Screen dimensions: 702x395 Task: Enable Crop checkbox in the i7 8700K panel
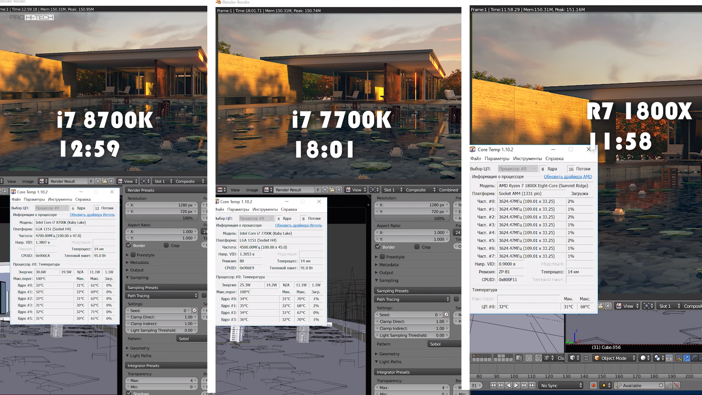(x=166, y=245)
